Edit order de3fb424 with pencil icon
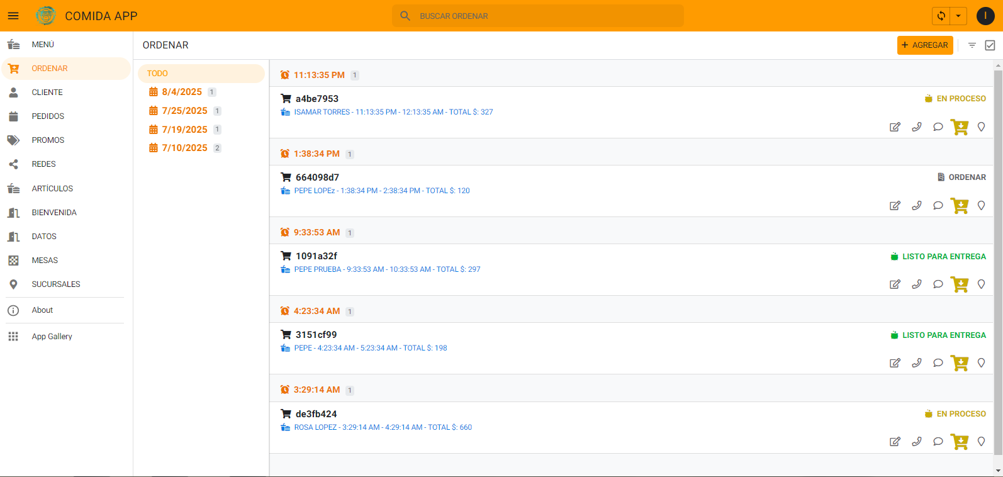The image size is (1003, 477). point(895,442)
